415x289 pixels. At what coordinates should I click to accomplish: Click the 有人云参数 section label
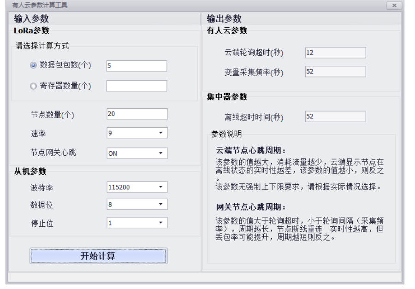coord(227,30)
